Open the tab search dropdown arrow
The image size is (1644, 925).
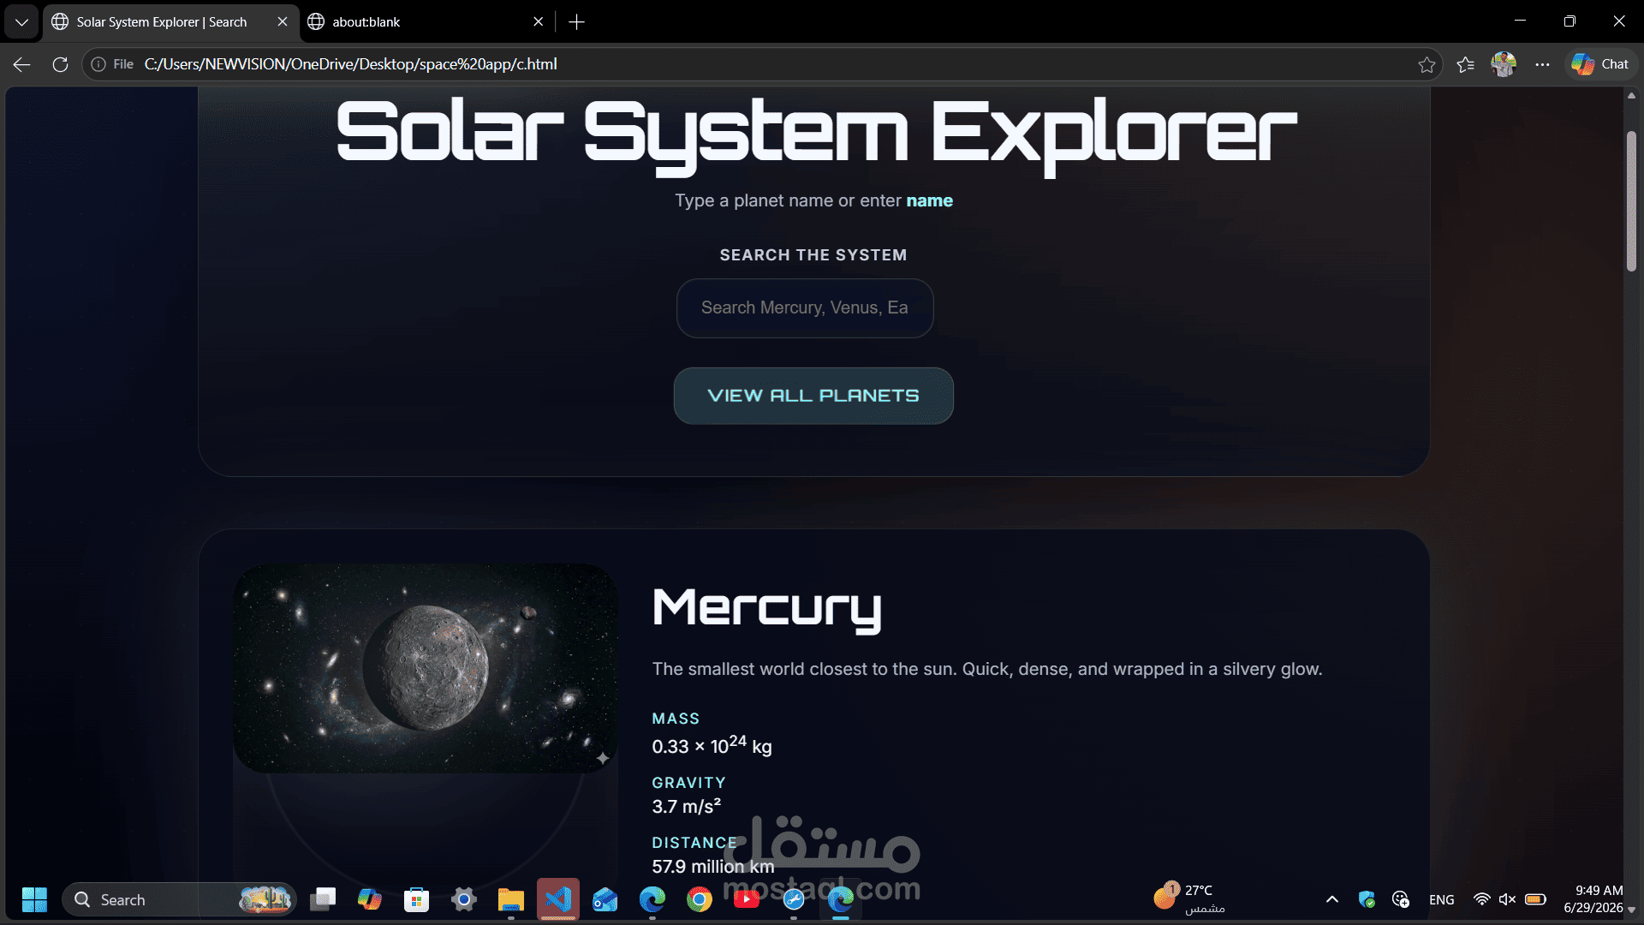(21, 22)
